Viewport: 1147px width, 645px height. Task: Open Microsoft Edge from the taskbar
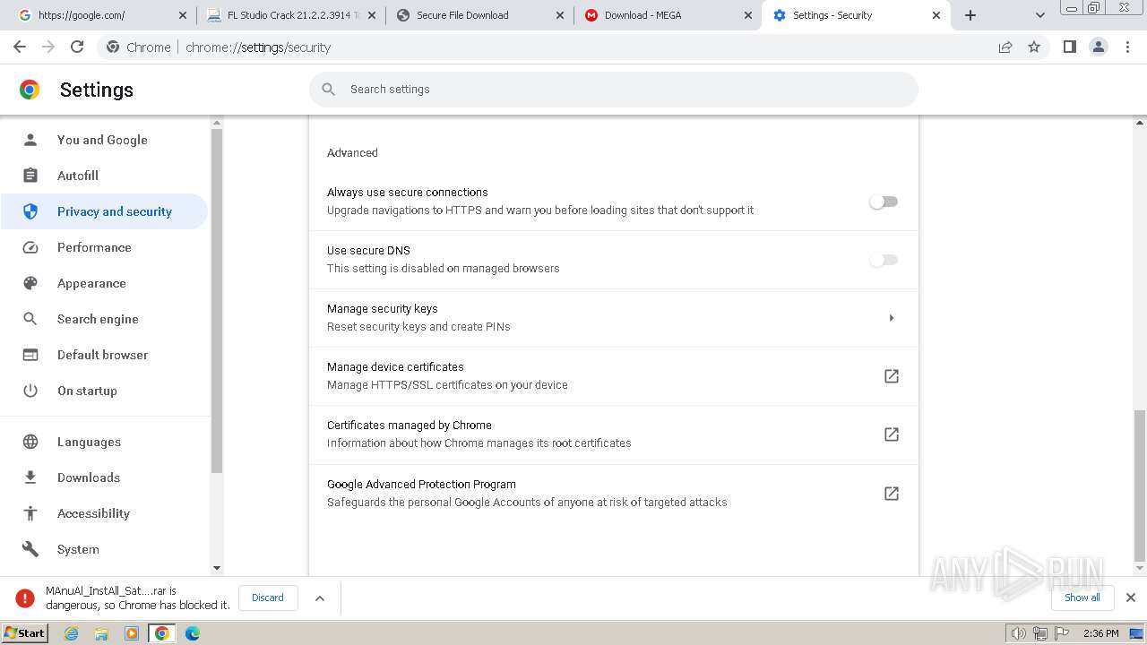click(193, 633)
